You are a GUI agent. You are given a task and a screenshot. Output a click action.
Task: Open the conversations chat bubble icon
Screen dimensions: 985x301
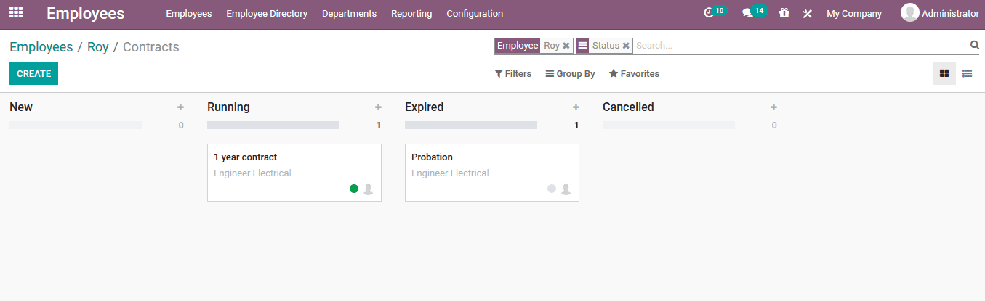(x=747, y=13)
